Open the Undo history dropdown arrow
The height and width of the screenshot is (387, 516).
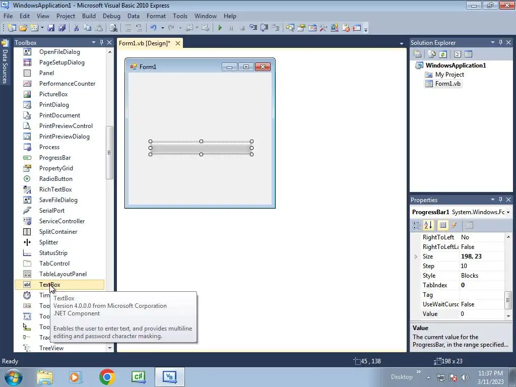[163, 28]
